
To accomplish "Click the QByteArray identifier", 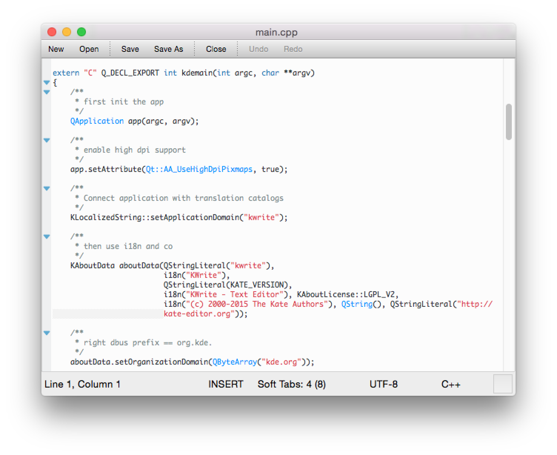I will coord(235,362).
